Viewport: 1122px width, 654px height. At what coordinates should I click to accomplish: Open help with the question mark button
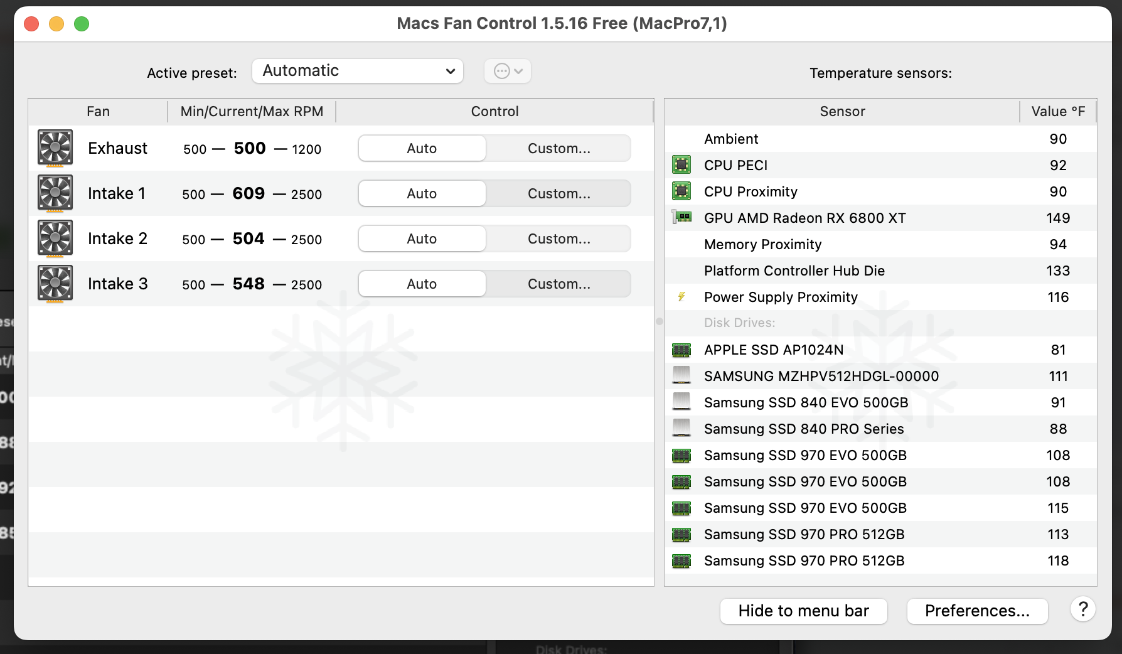1083,609
